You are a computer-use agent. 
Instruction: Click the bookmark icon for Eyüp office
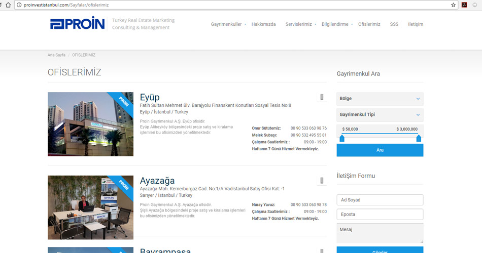[x=322, y=97]
